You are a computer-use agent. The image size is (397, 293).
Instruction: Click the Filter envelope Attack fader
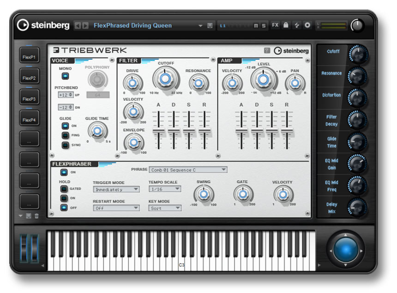coord(158,130)
